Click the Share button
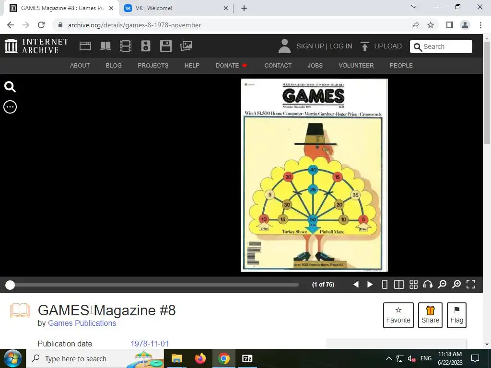 pos(430,315)
